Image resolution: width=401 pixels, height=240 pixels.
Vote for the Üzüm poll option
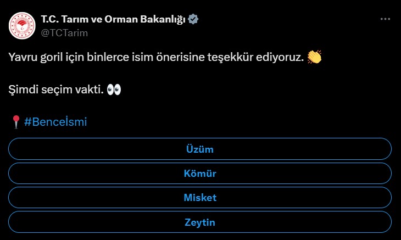click(200, 149)
